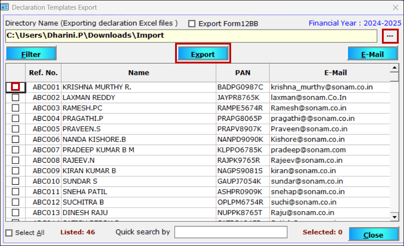
Task: Click the reference number ABC005
Action: click(46, 129)
